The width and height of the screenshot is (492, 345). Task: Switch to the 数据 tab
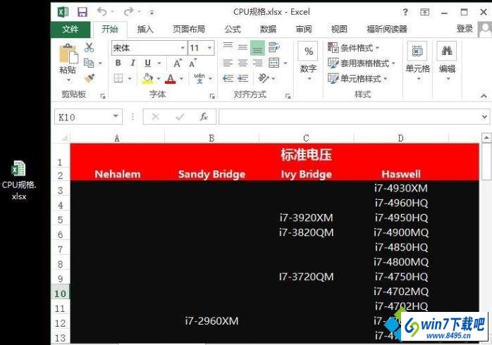(x=269, y=30)
